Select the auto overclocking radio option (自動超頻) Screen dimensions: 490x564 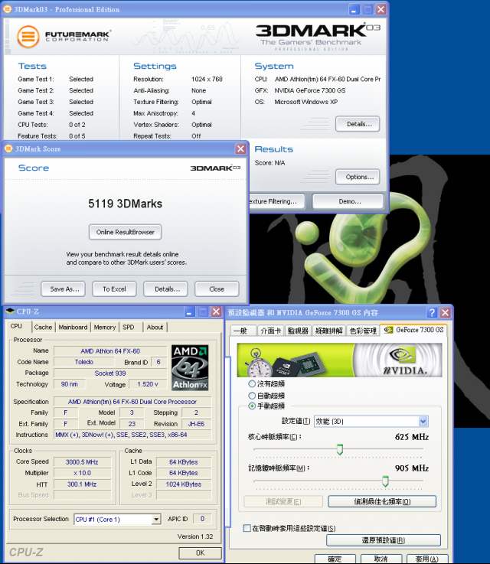pyautogui.click(x=252, y=396)
